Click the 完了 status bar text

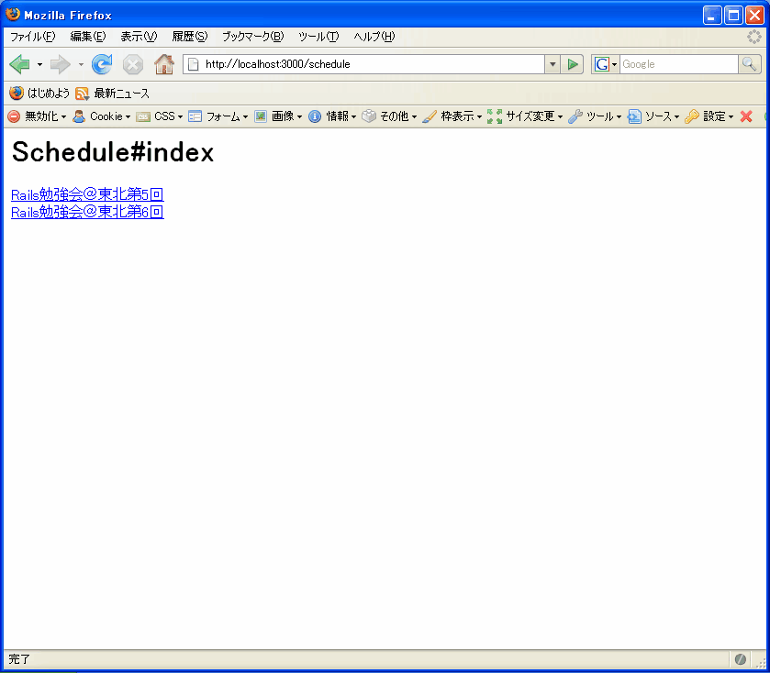click(x=19, y=658)
